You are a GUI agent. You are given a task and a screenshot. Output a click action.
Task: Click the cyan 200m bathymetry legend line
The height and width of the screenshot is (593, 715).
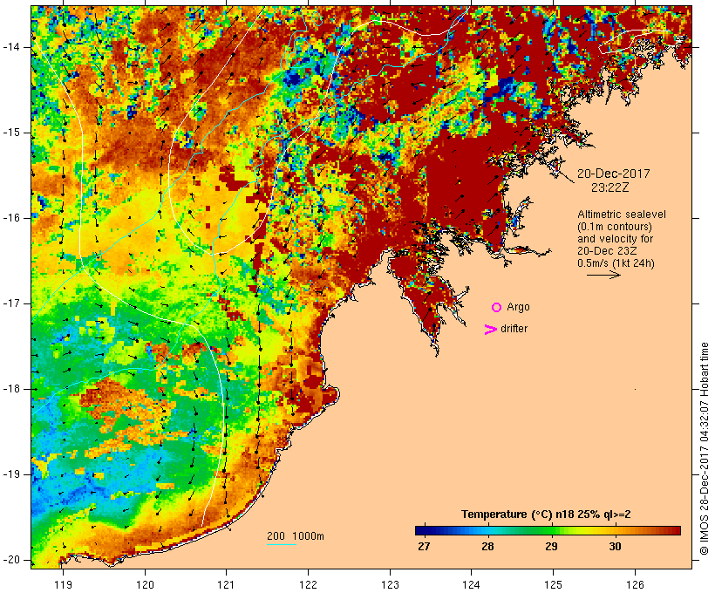tap(282, 545)
